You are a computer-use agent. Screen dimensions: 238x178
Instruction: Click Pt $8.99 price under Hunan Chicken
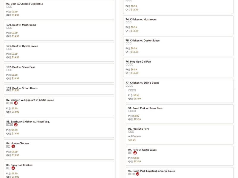(x=14, y=152)
